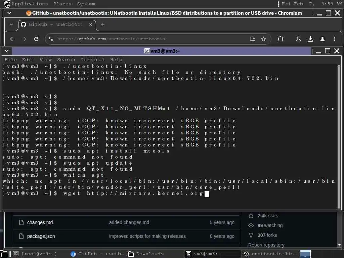Viewport: 344px width, 258px height.
Task: Open terminal File menu
Action: [x=10, y=60]
